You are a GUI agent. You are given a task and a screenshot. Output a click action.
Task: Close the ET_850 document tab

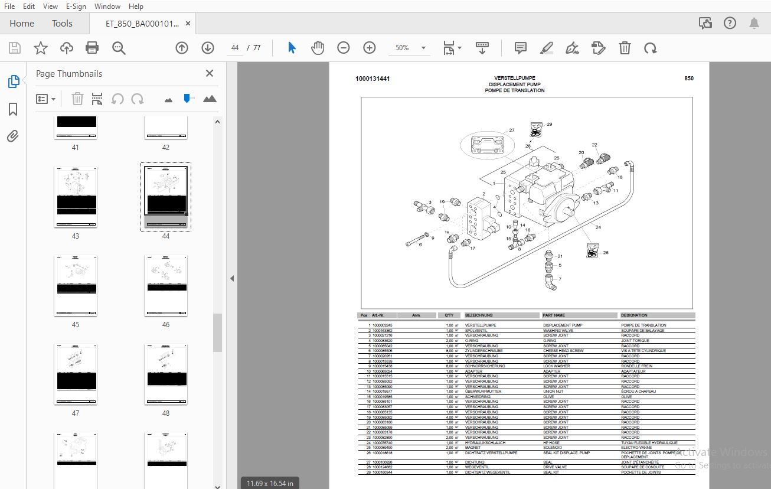(188, 24)
